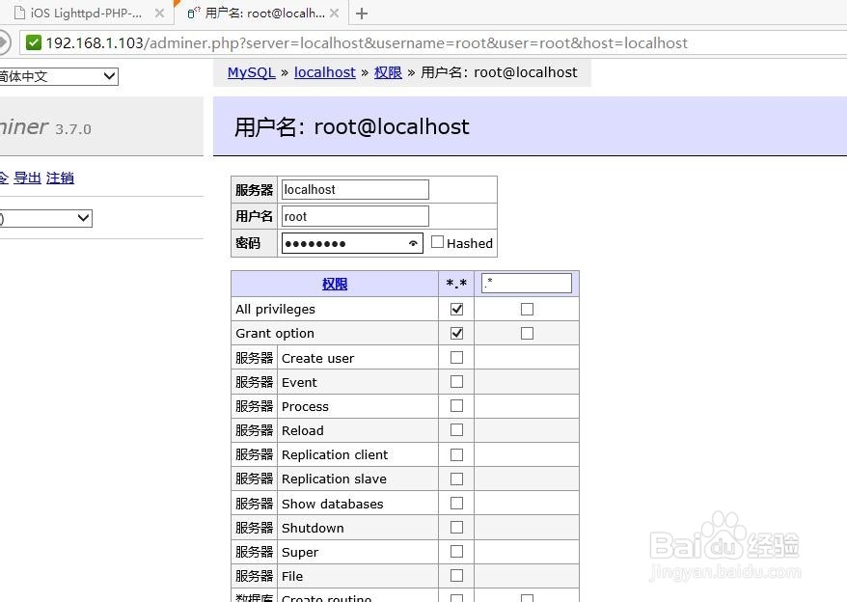Screen dimensions: 847x602
Task: Check All privileges in second column
Action: coord(527,309)
